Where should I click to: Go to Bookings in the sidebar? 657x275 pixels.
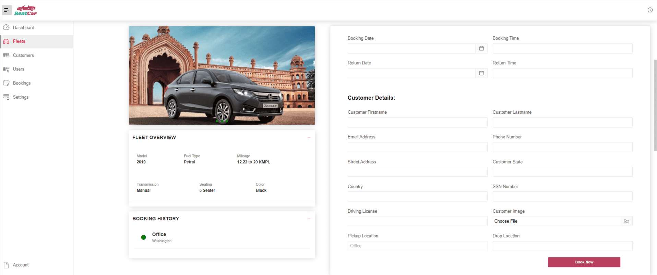point(22,83)
